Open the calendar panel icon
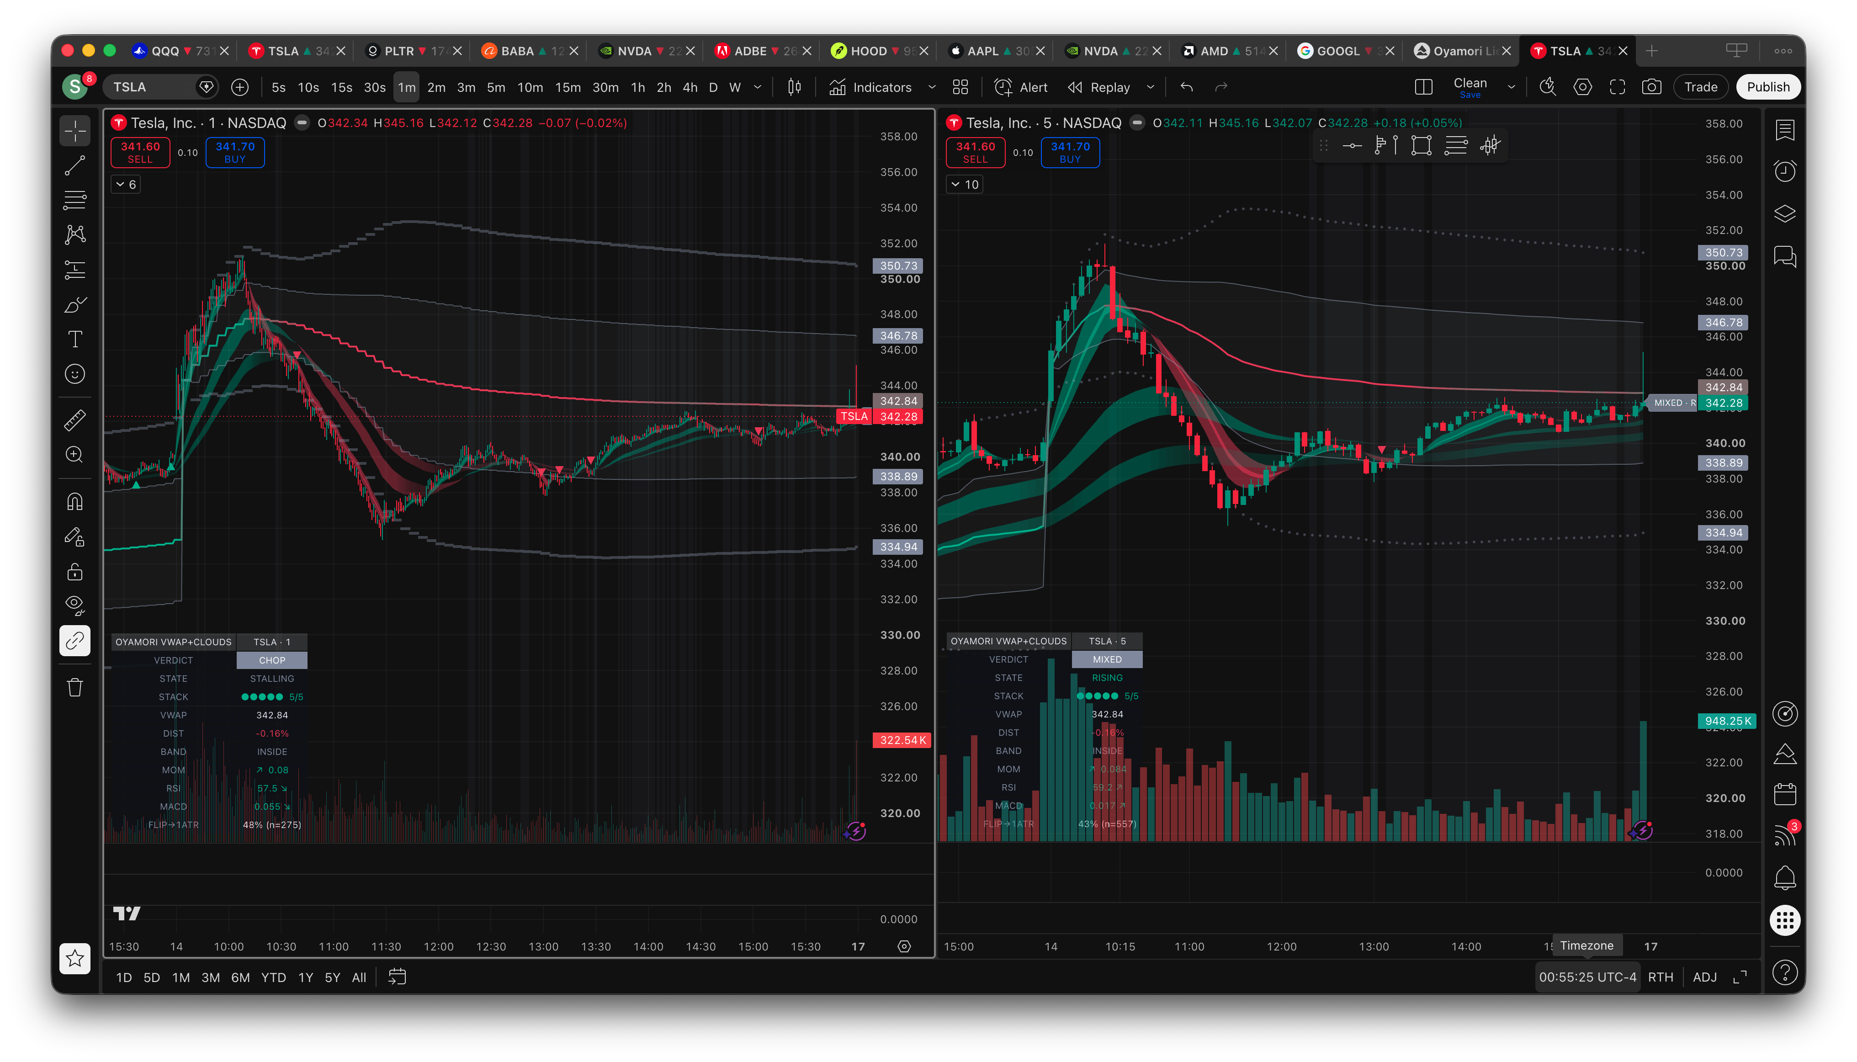1857x1062 pixels. point(1785,794)
